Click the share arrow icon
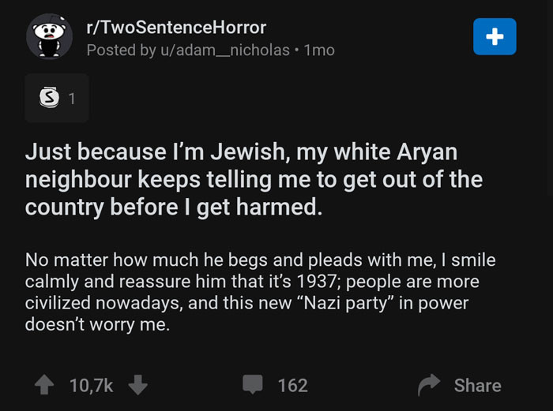 point(429,385)
